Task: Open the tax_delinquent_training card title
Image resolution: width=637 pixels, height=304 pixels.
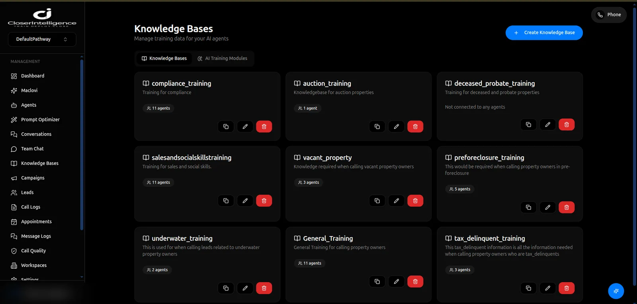Action: click(x=490, y=238)
